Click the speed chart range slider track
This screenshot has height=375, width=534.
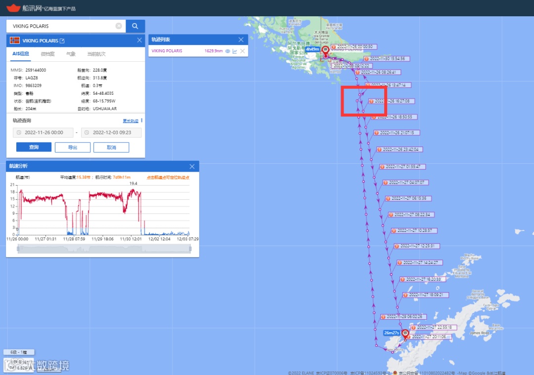104,249
